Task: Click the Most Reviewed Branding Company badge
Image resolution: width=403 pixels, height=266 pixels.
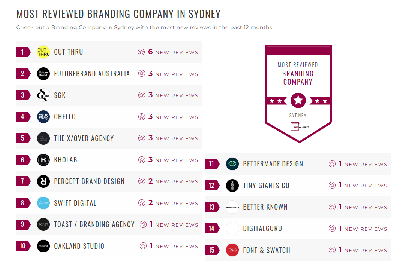Action: pos(298,94)
